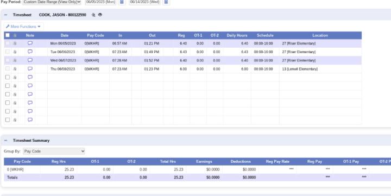Click the Out column header

[x=152, y=35]
